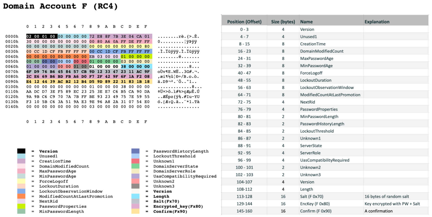432x217 pixels.
Task: Select the '113-128' position cell
Action: (x=244, y=196)
